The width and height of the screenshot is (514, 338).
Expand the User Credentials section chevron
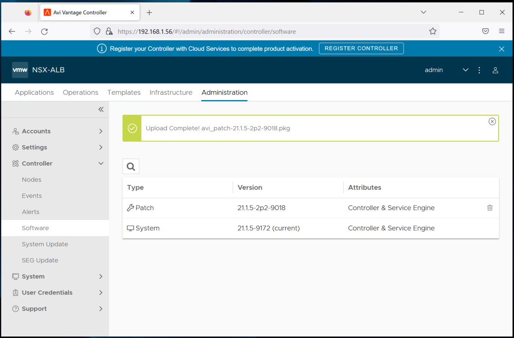coord(101,293)
